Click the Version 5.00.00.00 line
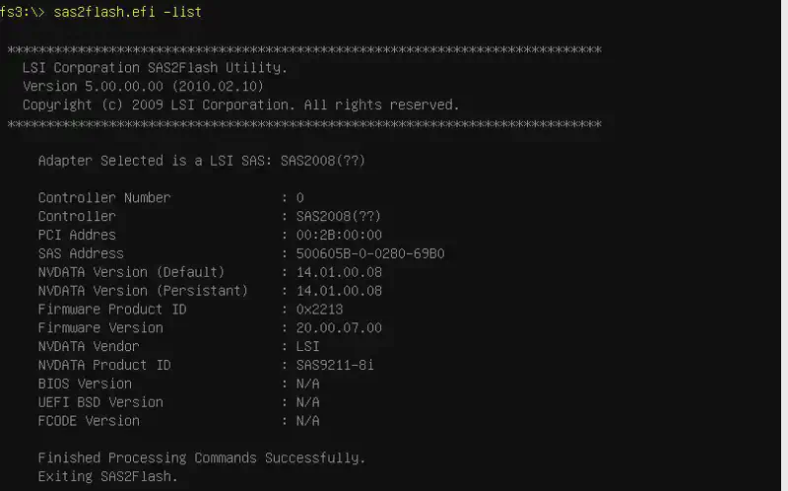Image resolution: width=788 pixels, height=491 pixels. pyautogui.click(x=143, y=86)
